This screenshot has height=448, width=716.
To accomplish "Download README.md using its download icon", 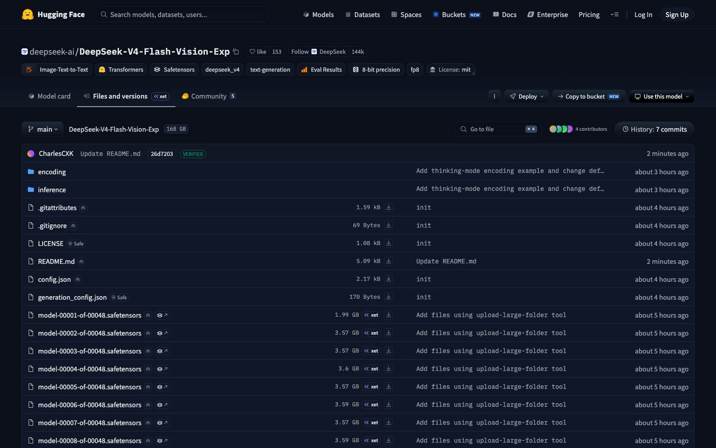I will pos(388,261).
